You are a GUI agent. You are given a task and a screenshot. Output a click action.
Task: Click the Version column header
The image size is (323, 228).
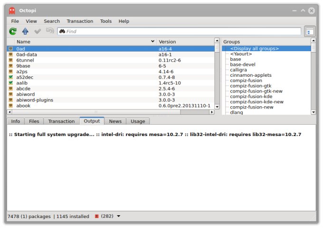click(185, 42)
